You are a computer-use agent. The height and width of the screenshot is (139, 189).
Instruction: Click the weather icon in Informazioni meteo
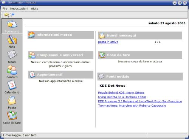click(31, 35)
